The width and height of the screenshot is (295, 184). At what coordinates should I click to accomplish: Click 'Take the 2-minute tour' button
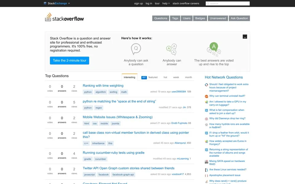[69, 60]
